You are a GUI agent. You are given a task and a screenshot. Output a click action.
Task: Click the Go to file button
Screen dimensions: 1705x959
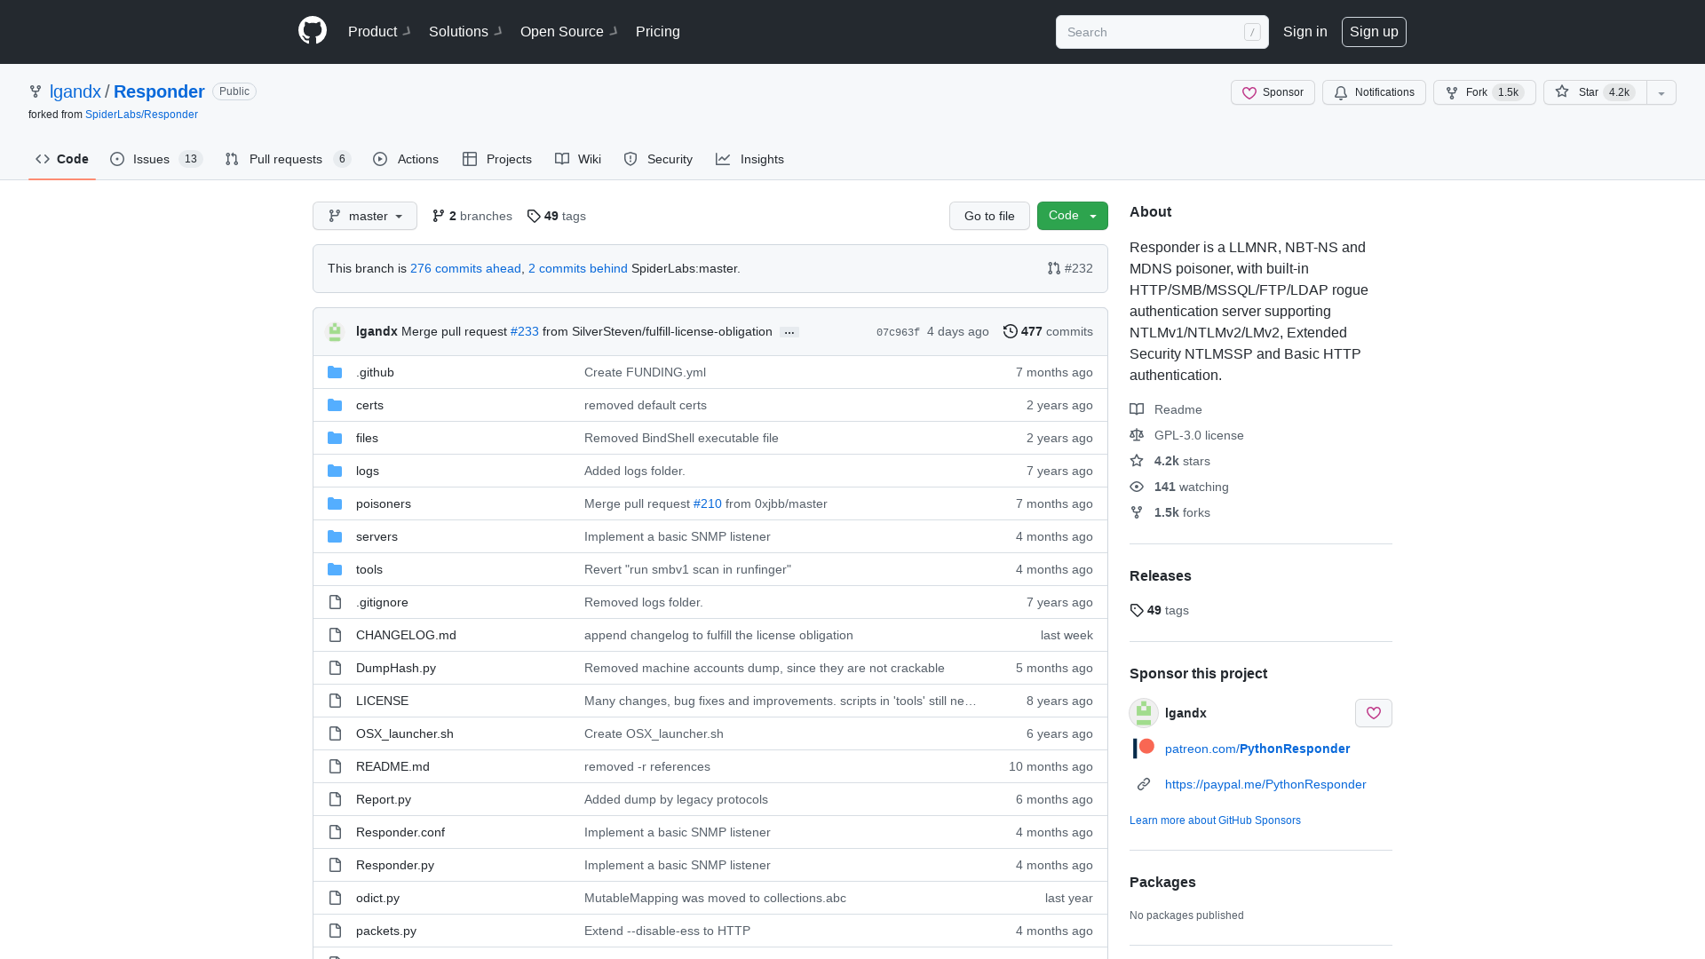click(x=989, y=216)
